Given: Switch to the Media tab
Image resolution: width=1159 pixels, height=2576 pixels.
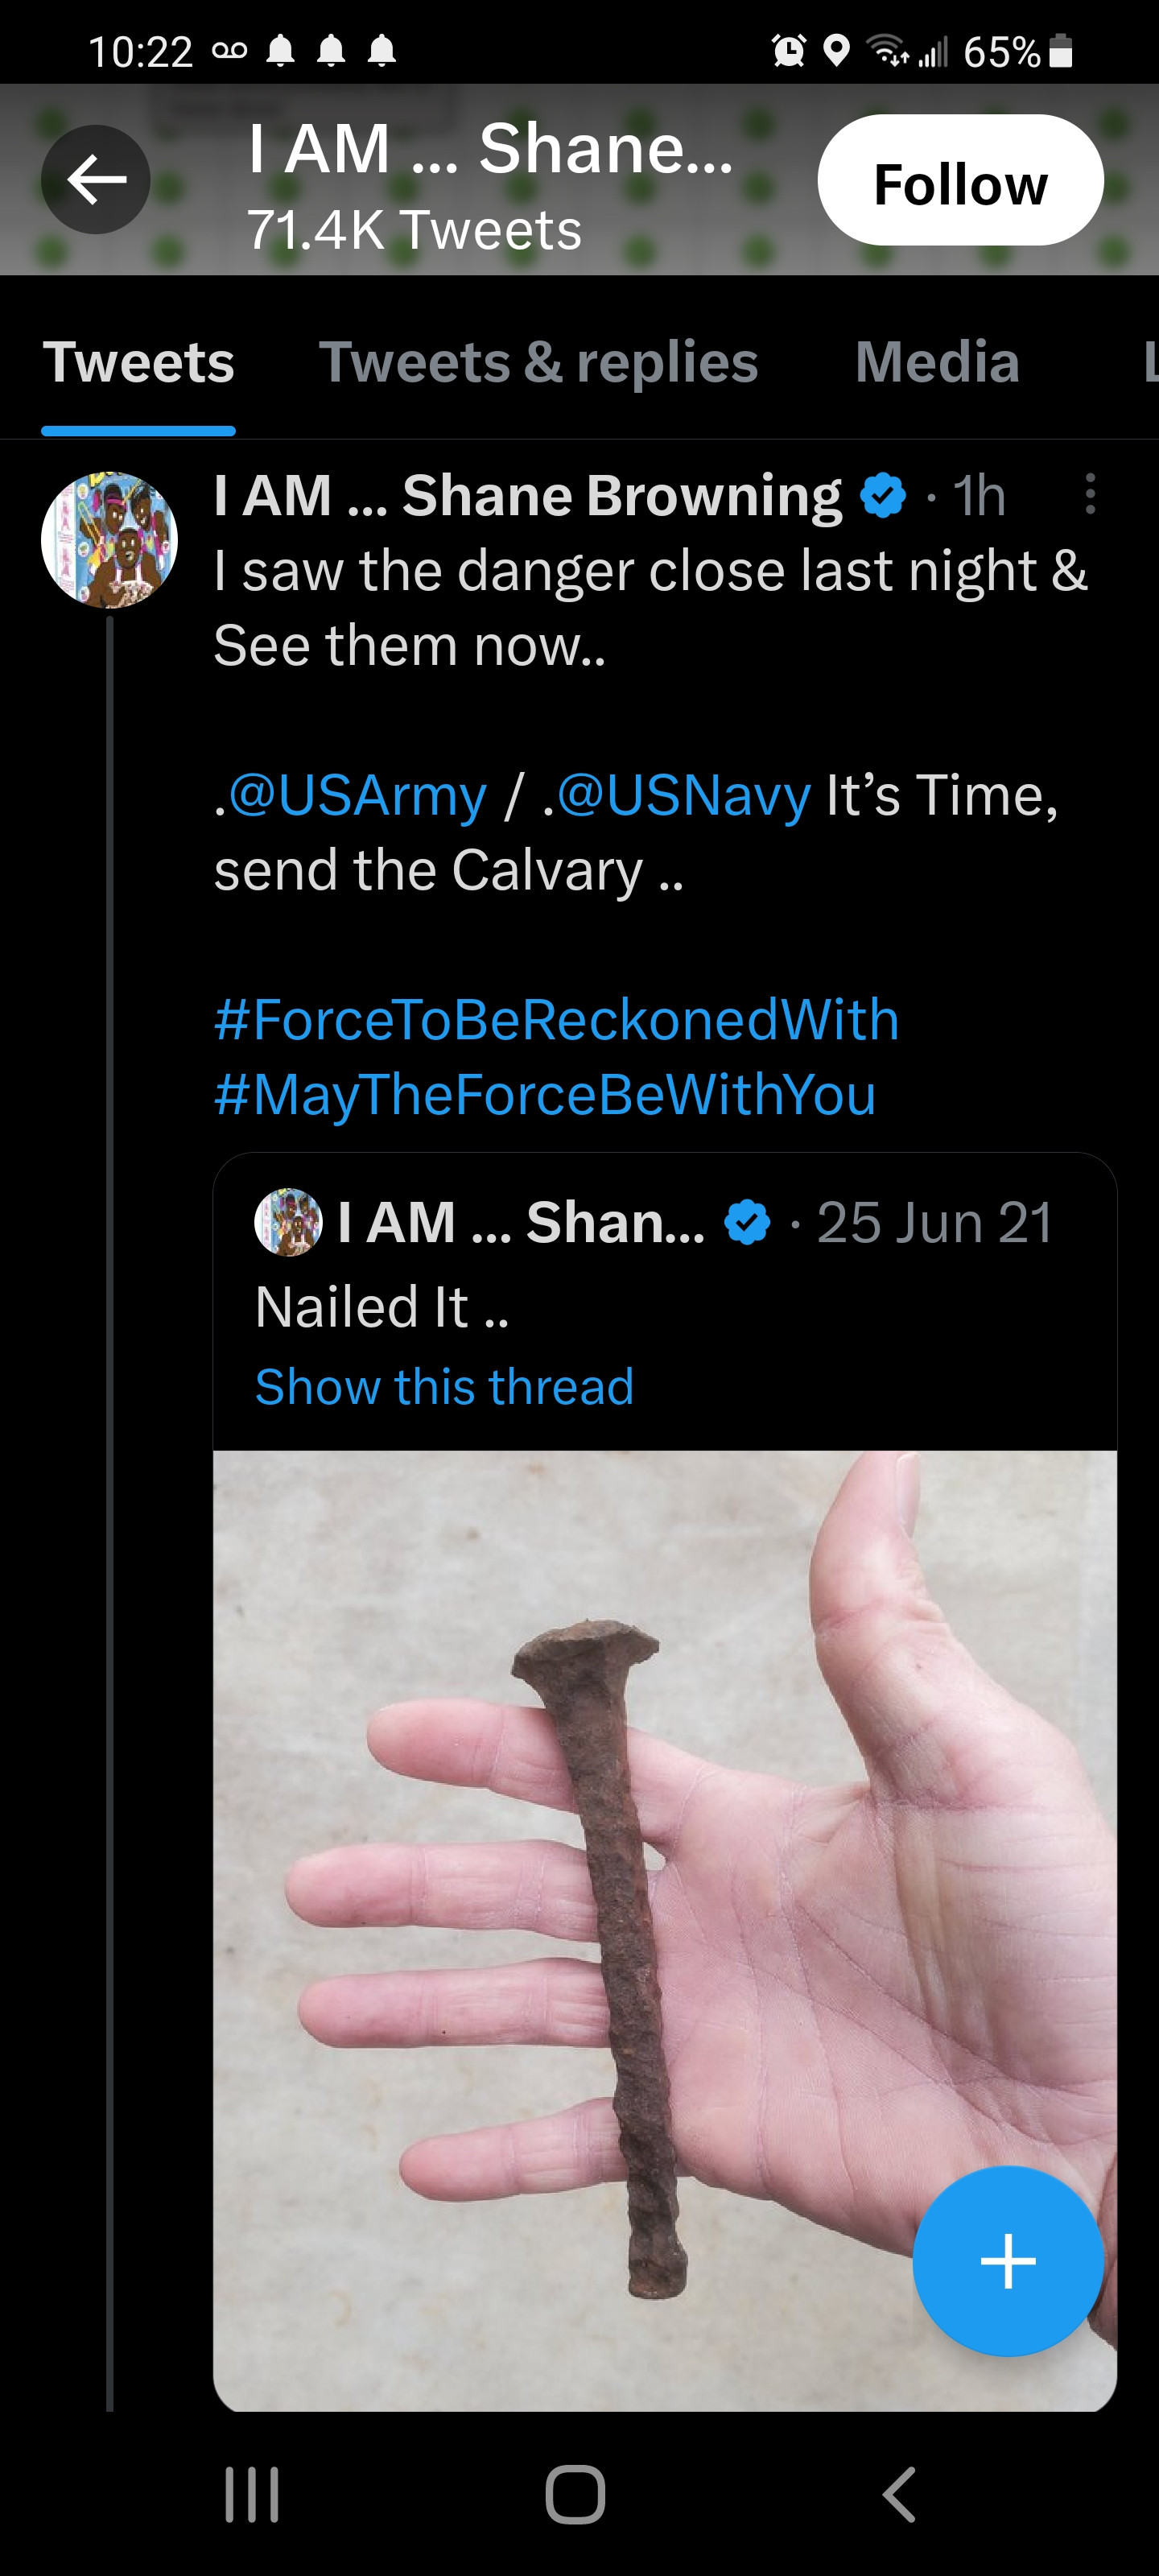Looking at the screenshot, I should [937, 362].
